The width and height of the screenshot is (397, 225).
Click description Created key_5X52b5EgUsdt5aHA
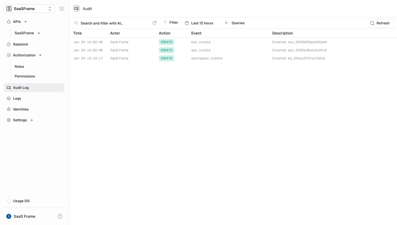(300, 42)
